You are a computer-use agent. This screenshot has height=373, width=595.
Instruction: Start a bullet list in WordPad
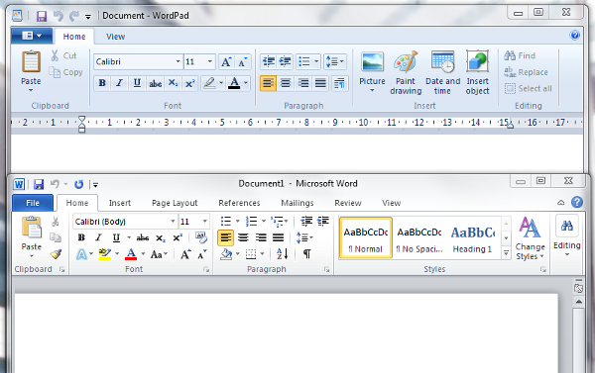pos(304,61)
